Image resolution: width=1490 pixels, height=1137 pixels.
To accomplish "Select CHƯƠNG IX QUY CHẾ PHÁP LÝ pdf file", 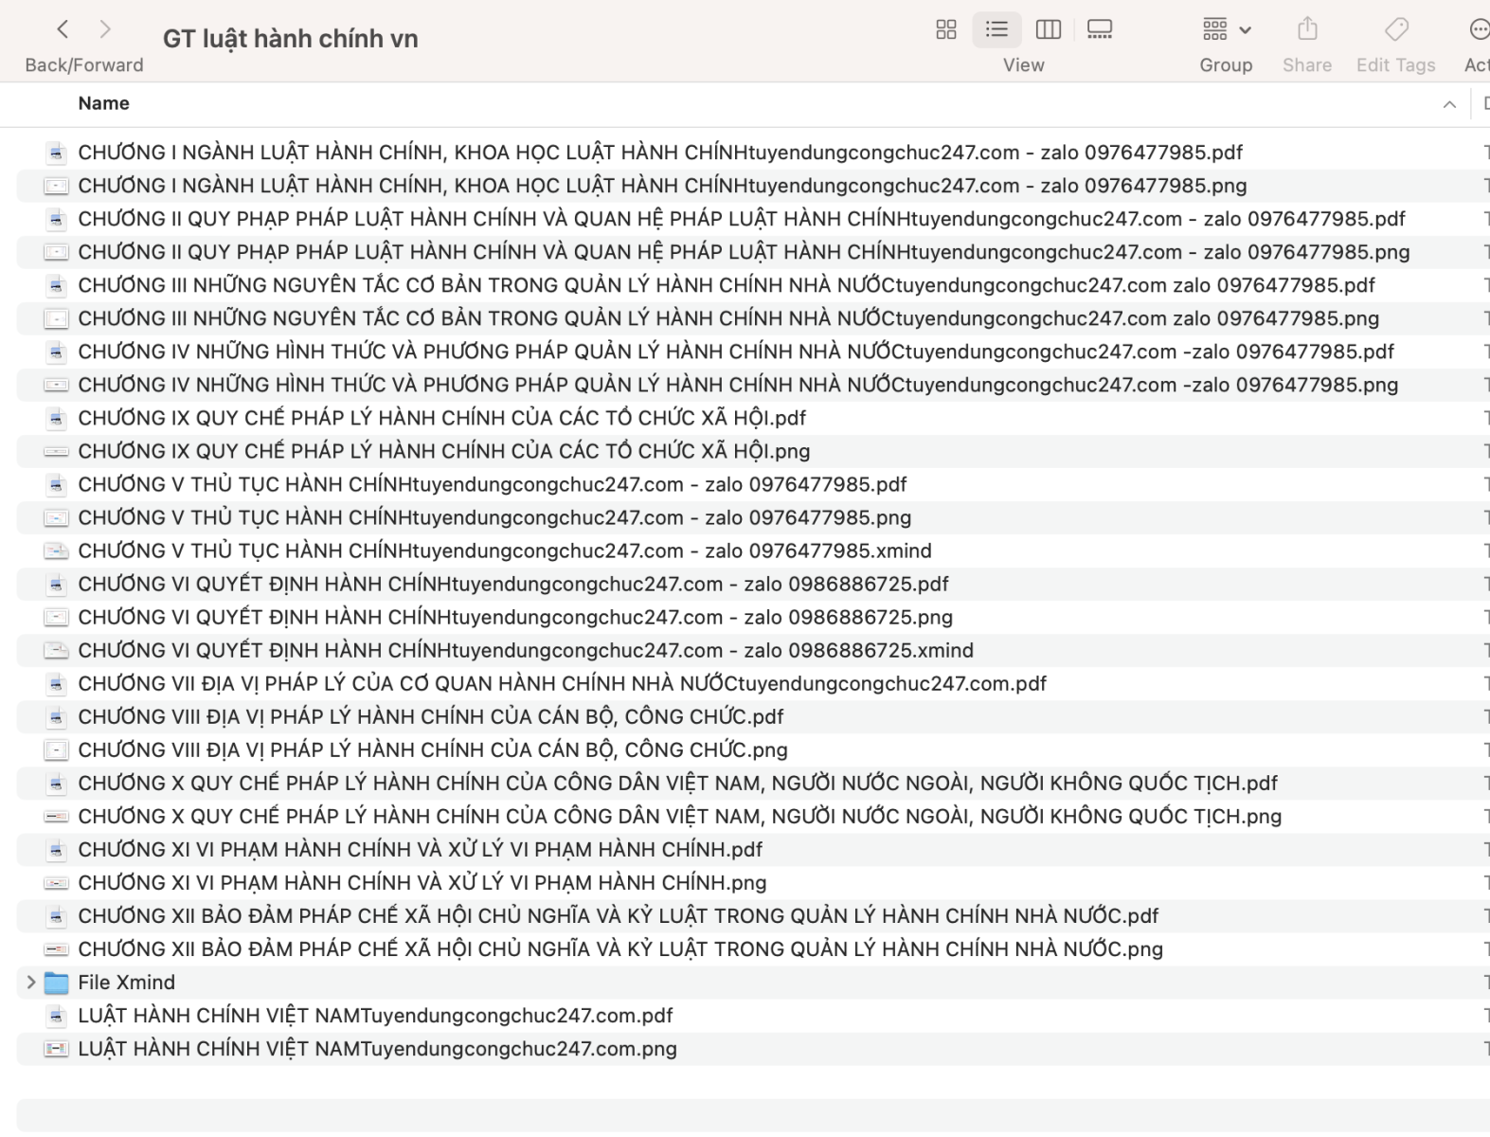I will [441, 418].
